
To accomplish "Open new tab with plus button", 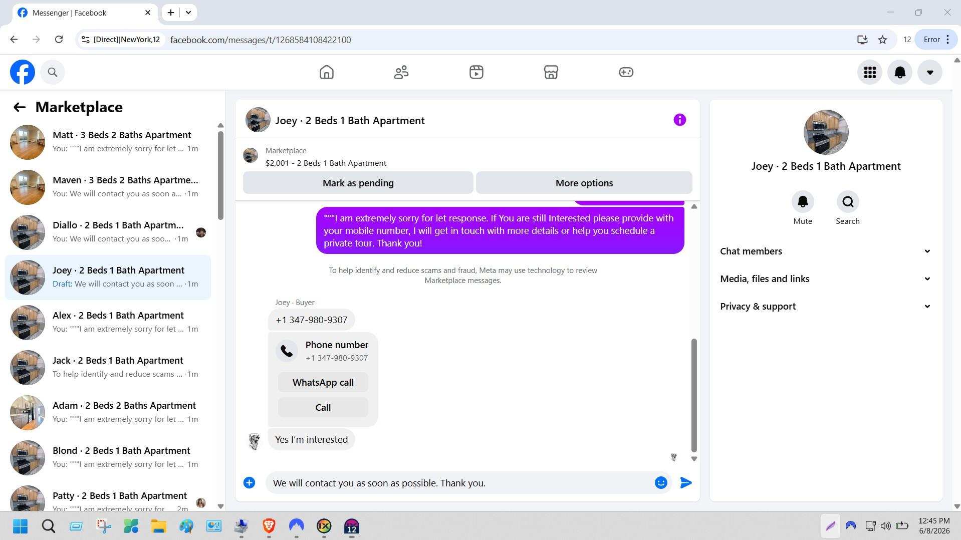I will click(x=171, y=13).
